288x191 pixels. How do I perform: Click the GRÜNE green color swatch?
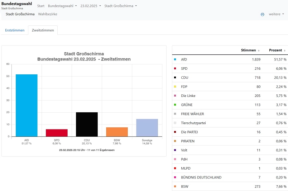175,105
